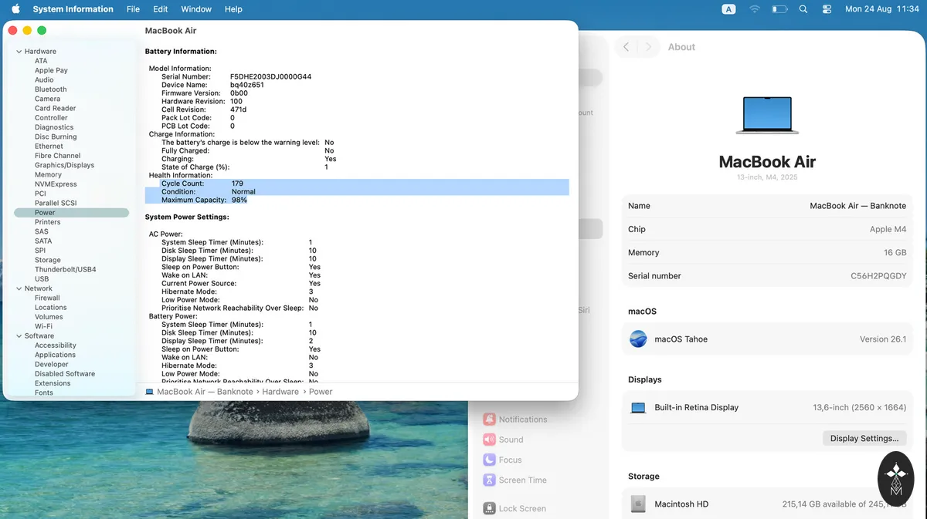927x519 pixels.
Task: Open Notifications in System Settings sidebar
Action: [515, 420]
